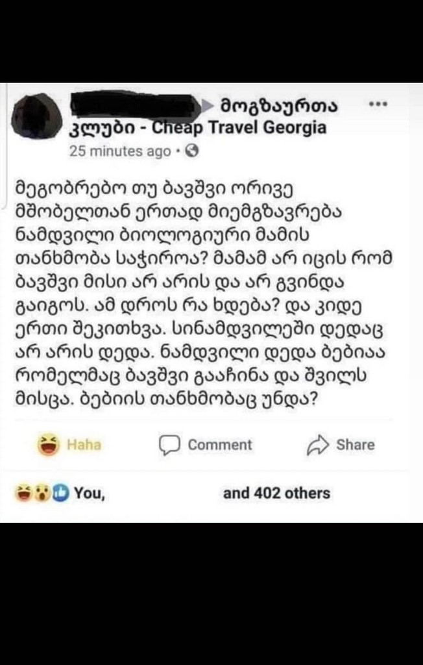The width and height of the screenshot is (423, 665).
Task: Click the poster's profile picture
Action: click(36, 116)
